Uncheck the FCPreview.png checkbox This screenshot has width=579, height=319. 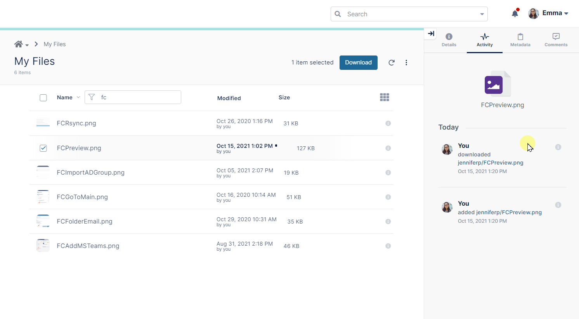tap(43, 148)
